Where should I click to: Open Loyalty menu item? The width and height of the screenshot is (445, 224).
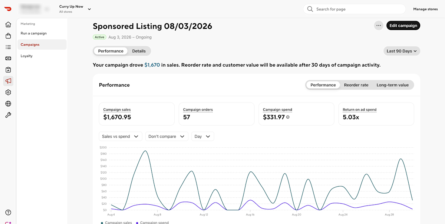tap(42, 56)
